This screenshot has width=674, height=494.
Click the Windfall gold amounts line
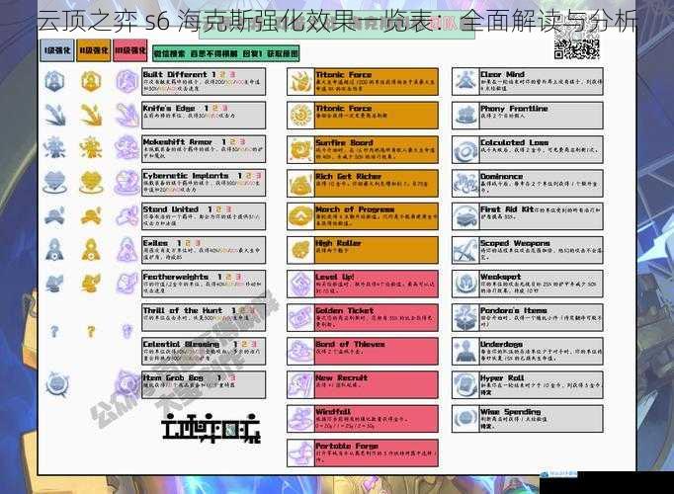345,426
